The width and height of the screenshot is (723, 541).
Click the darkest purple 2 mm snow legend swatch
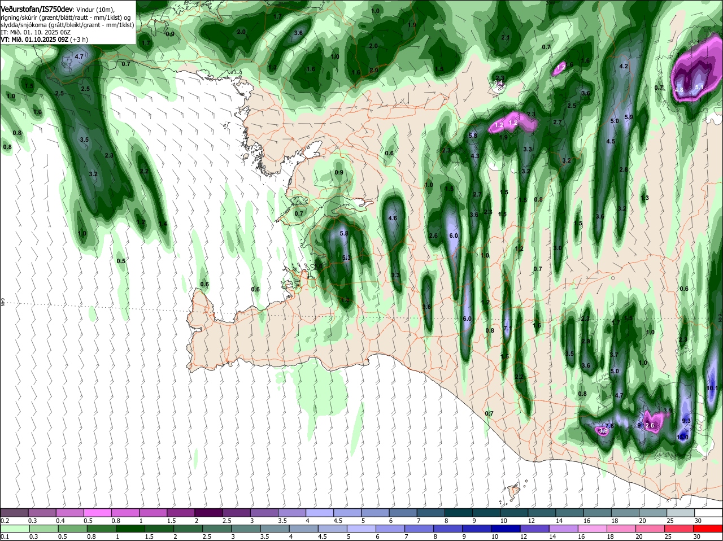click(209, 512)
